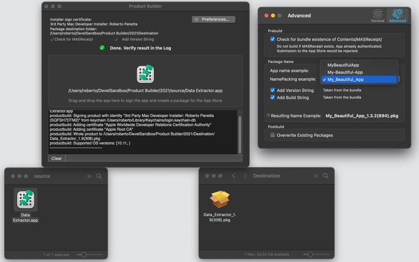Click '1 of 1 selected' status in source window
The height and width of the screenshot is (262, 419).
pos(56,255)
